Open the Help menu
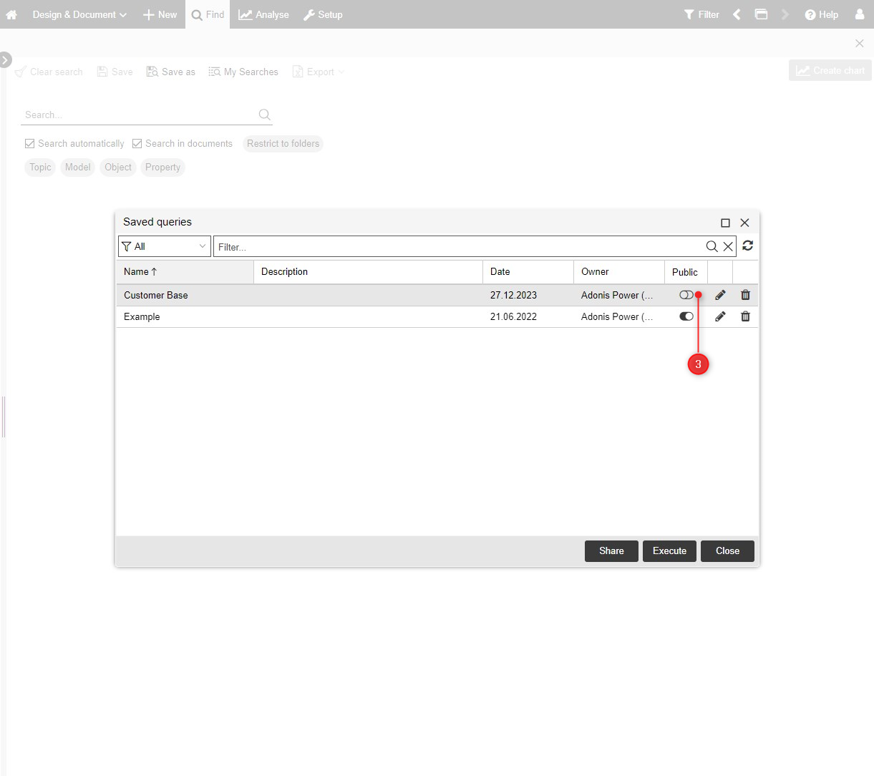 point(821,14)
